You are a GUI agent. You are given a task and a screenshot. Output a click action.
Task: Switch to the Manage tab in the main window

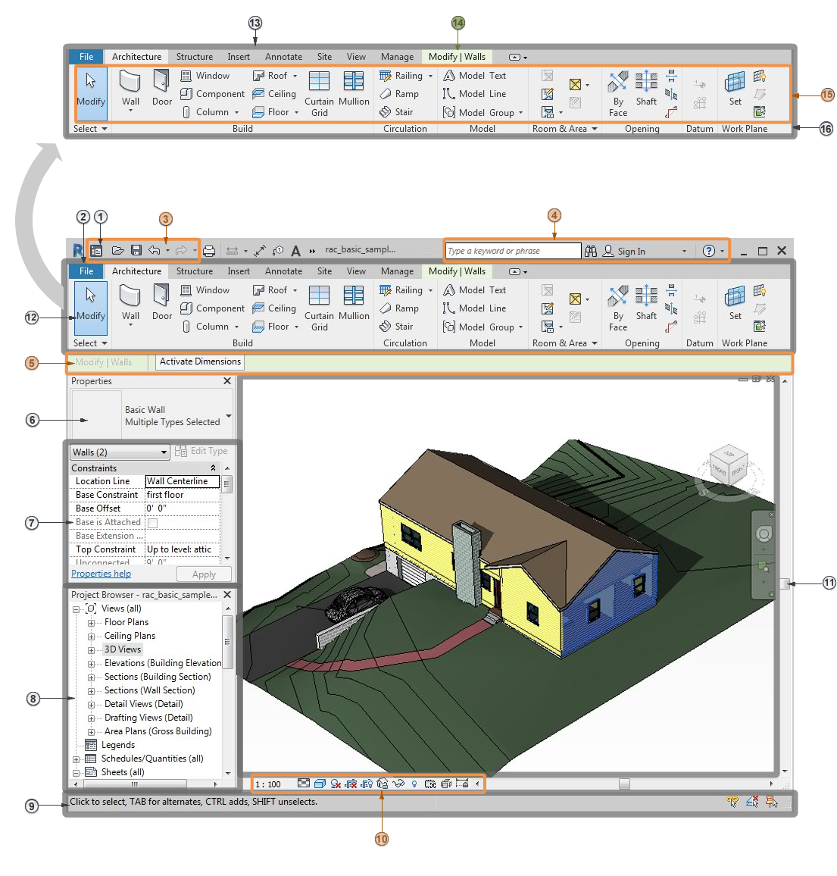(397, 271)
